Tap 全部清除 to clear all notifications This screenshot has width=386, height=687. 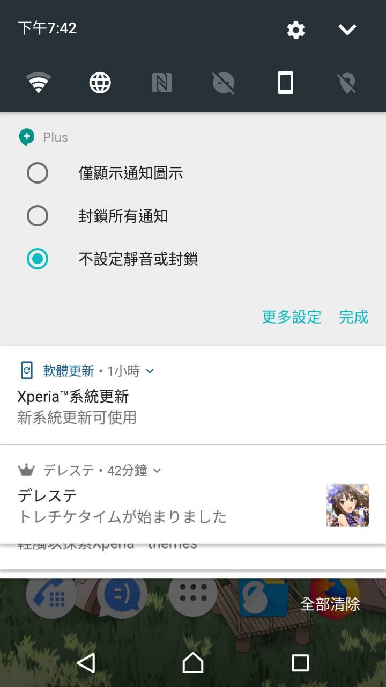click(x=330, y=604)
